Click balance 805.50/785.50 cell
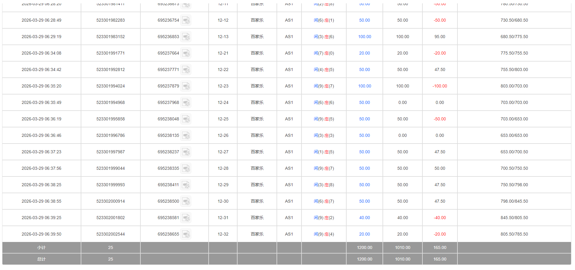Image resolution: width=575 pixels, height=270 pixels. 514,234
